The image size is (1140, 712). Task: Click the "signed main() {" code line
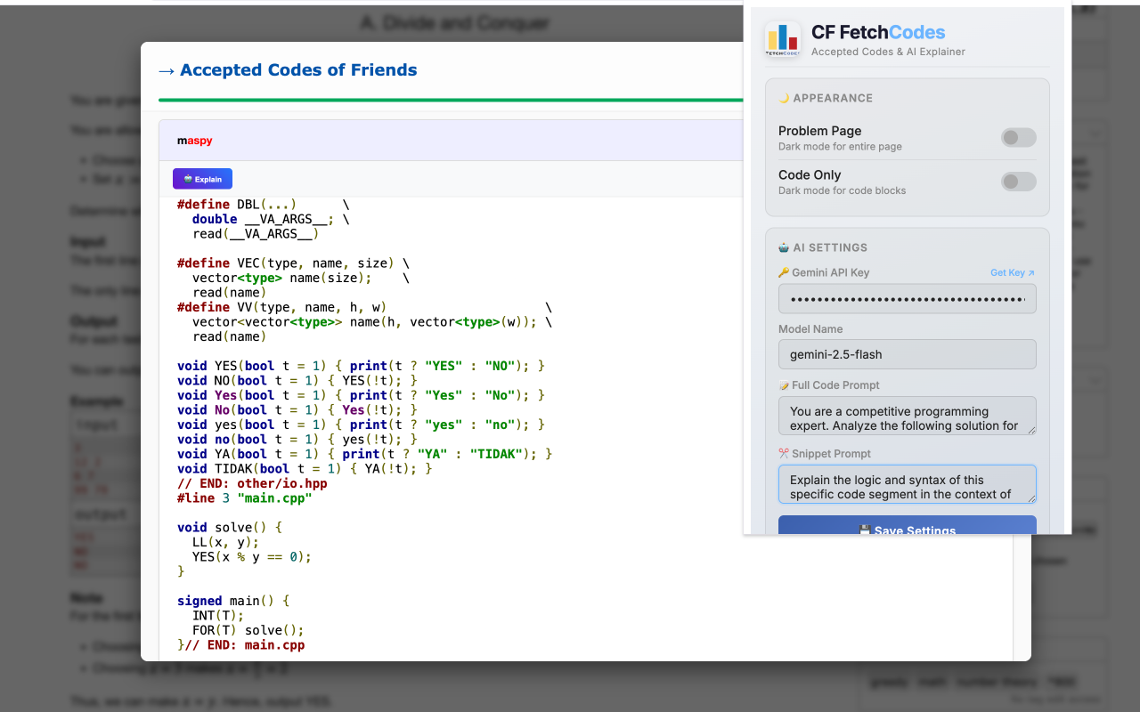click(233, 601)
